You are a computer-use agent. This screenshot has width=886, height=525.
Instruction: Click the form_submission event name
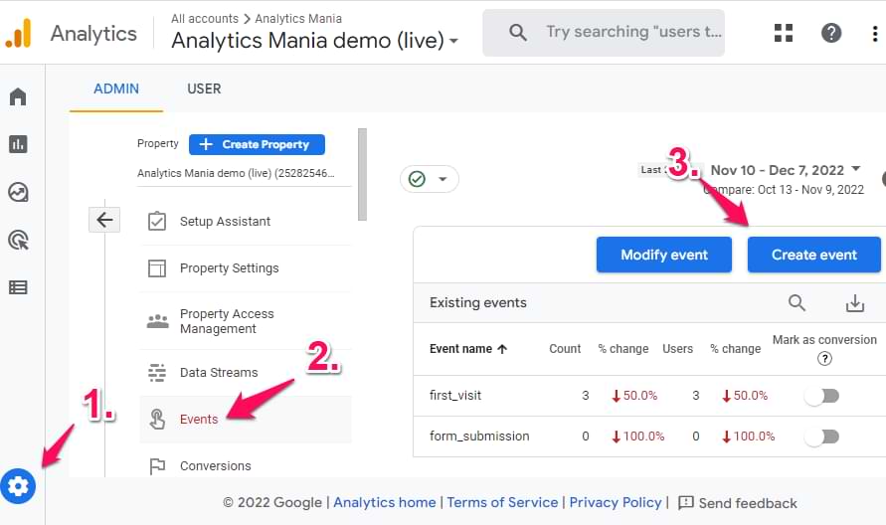tap(479, 437)
